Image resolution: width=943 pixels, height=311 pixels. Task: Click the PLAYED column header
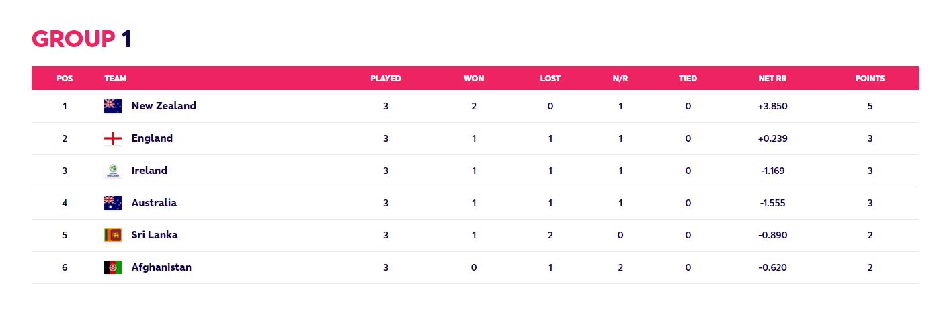point(386,79)
